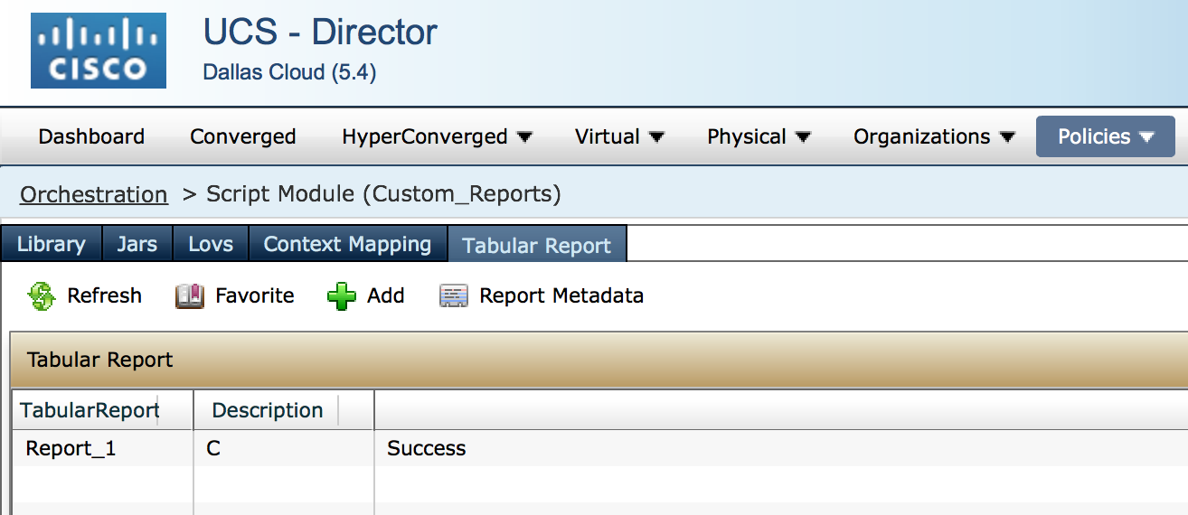The height and width of the screenshot is (515, 1188).
Task: Open the HyperConverged dropdown menu
Action: (x=437, y=136)
